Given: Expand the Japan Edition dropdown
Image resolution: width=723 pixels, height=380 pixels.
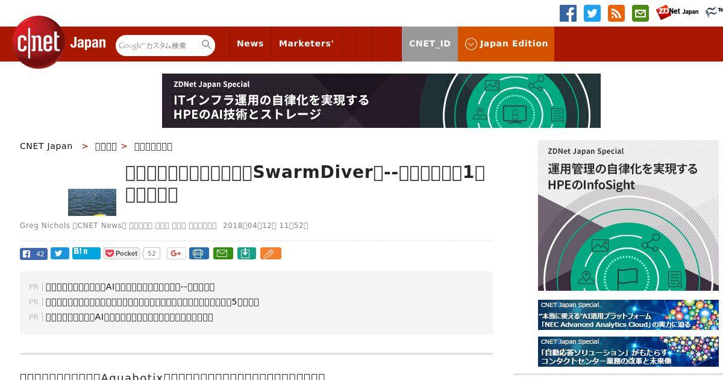Looking at the screenshot, I should coord(506,43).
